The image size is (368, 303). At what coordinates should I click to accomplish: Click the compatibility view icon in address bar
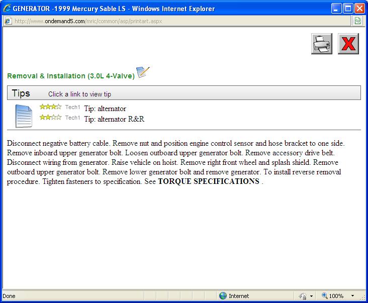357,21
